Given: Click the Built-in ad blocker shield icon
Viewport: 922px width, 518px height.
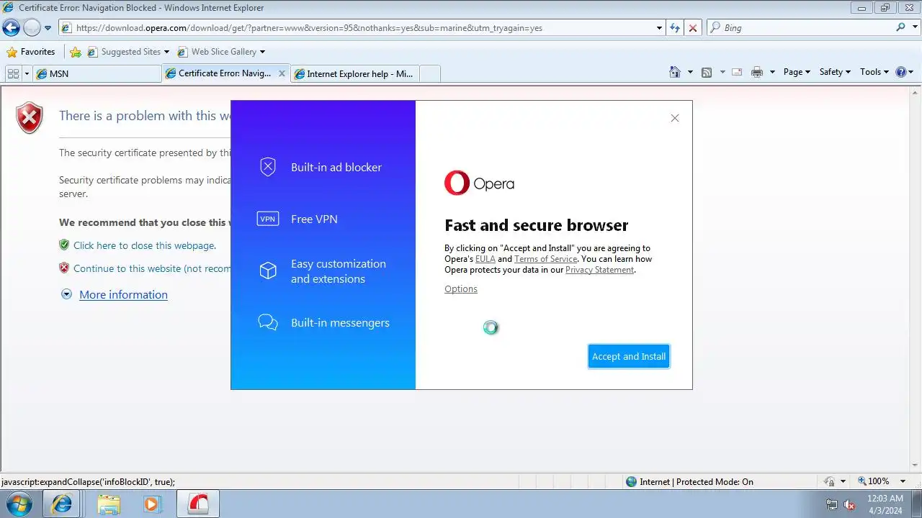Looking at the screenshot, I should tap(268, 167).
